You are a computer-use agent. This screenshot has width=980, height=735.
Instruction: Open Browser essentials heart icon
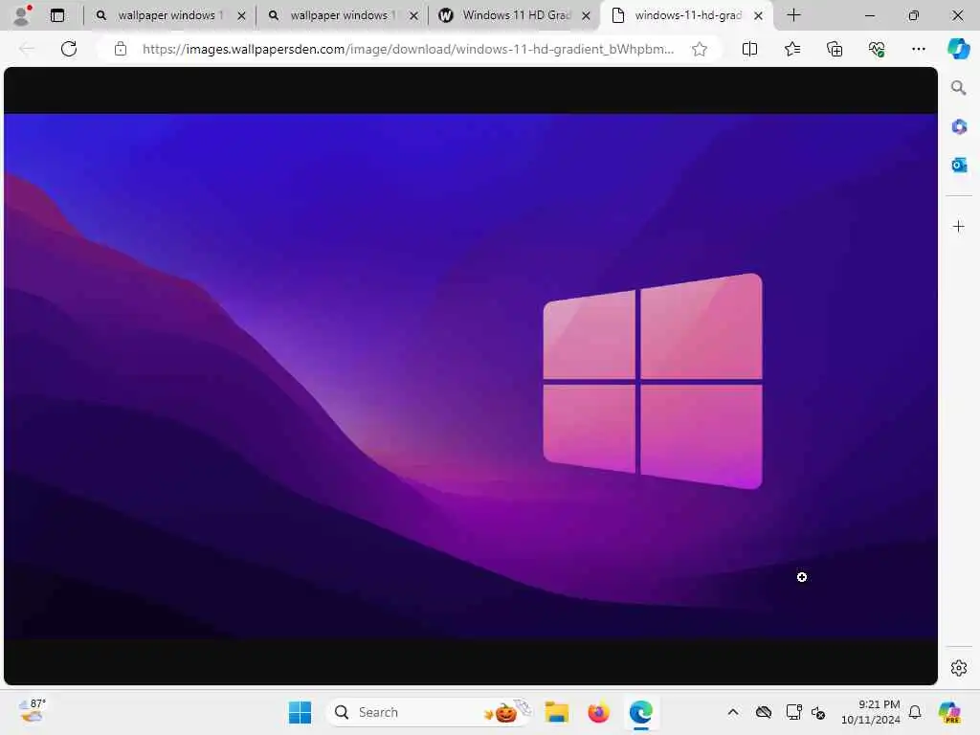click(877, 49)
